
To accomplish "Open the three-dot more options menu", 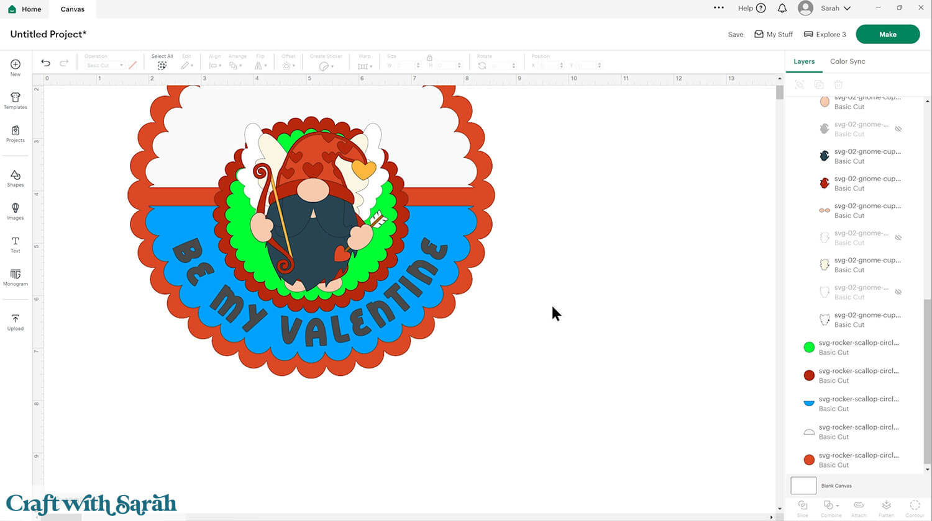I will (718, 8).
